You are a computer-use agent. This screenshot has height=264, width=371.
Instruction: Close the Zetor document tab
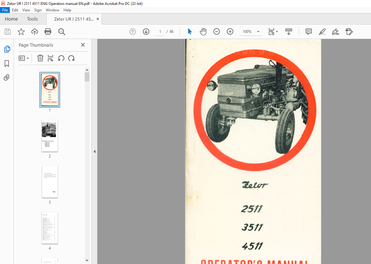point(98,19)
